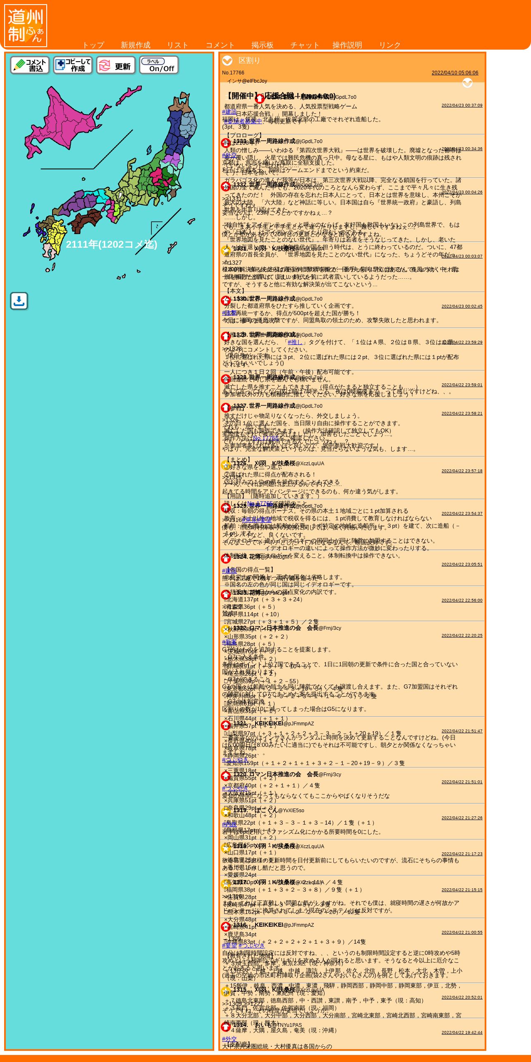Follow the #推し hashtag link
The width and height of the screenshot is (531, 1062).
(x=295, y=342)
